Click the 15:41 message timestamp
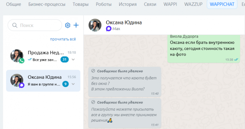 (155, 125)
